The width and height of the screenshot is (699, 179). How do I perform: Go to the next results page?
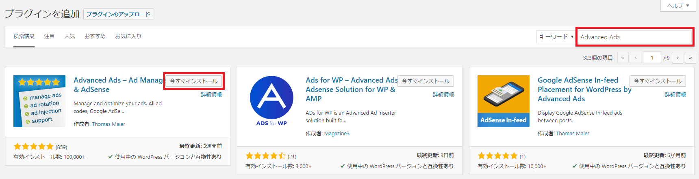677,58
